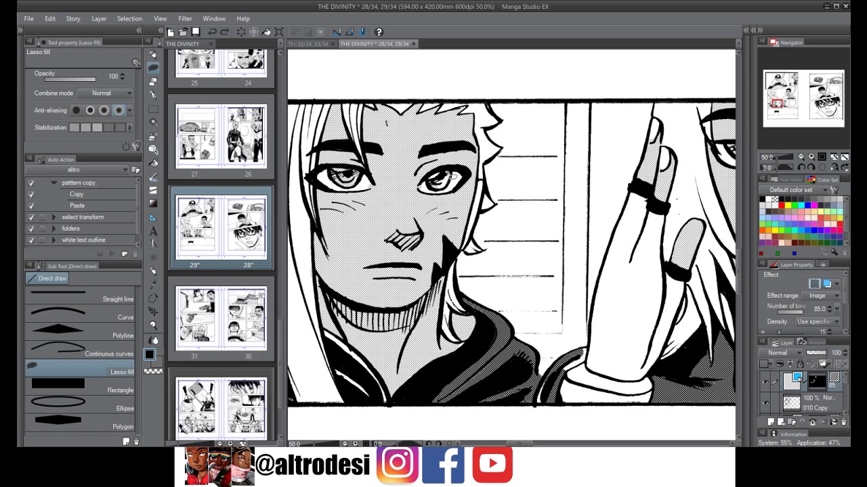Open the Story menu

(73, 18)
